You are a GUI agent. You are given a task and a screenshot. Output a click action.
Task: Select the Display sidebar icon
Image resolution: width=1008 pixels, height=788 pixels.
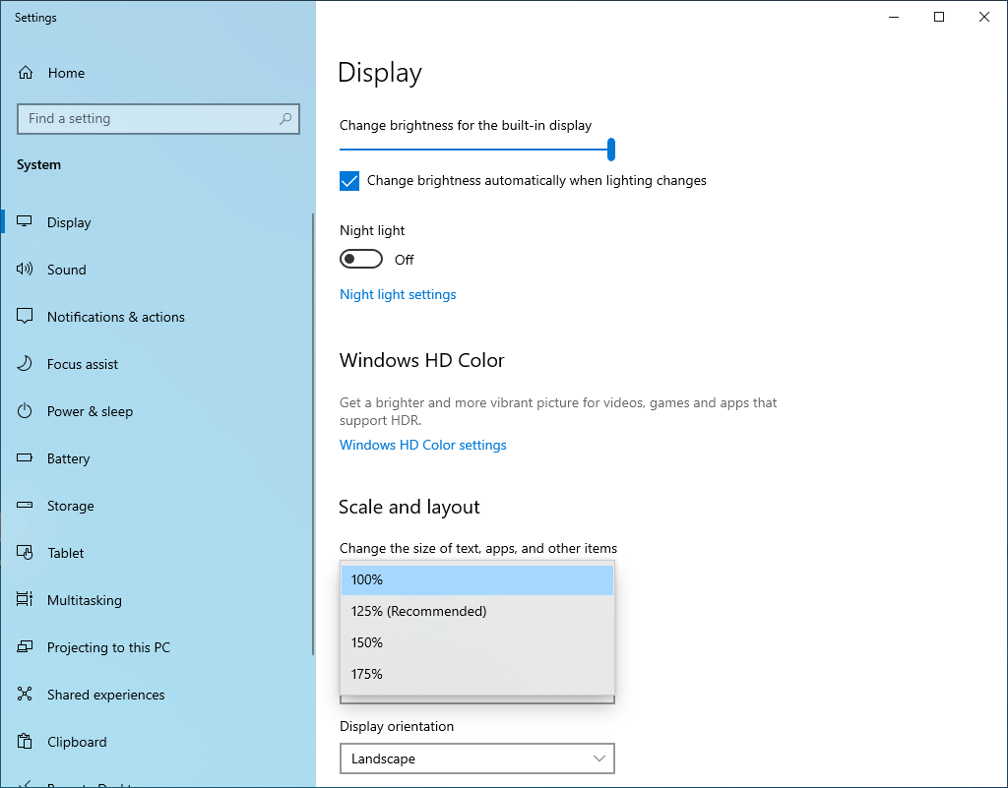click(x=25, y=221)
